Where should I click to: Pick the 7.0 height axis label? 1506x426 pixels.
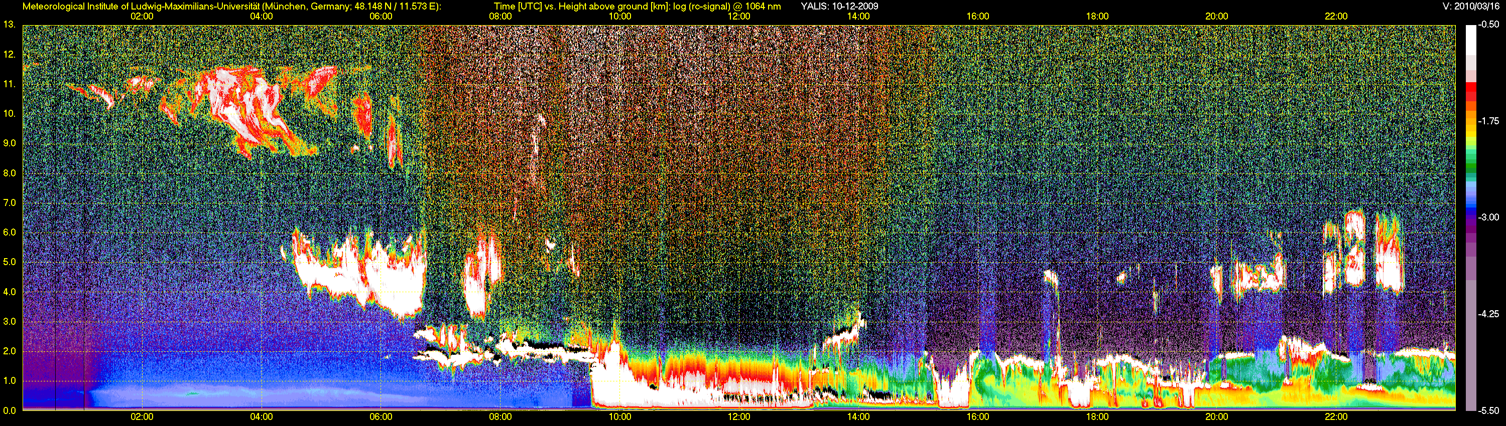coord(9,202)
